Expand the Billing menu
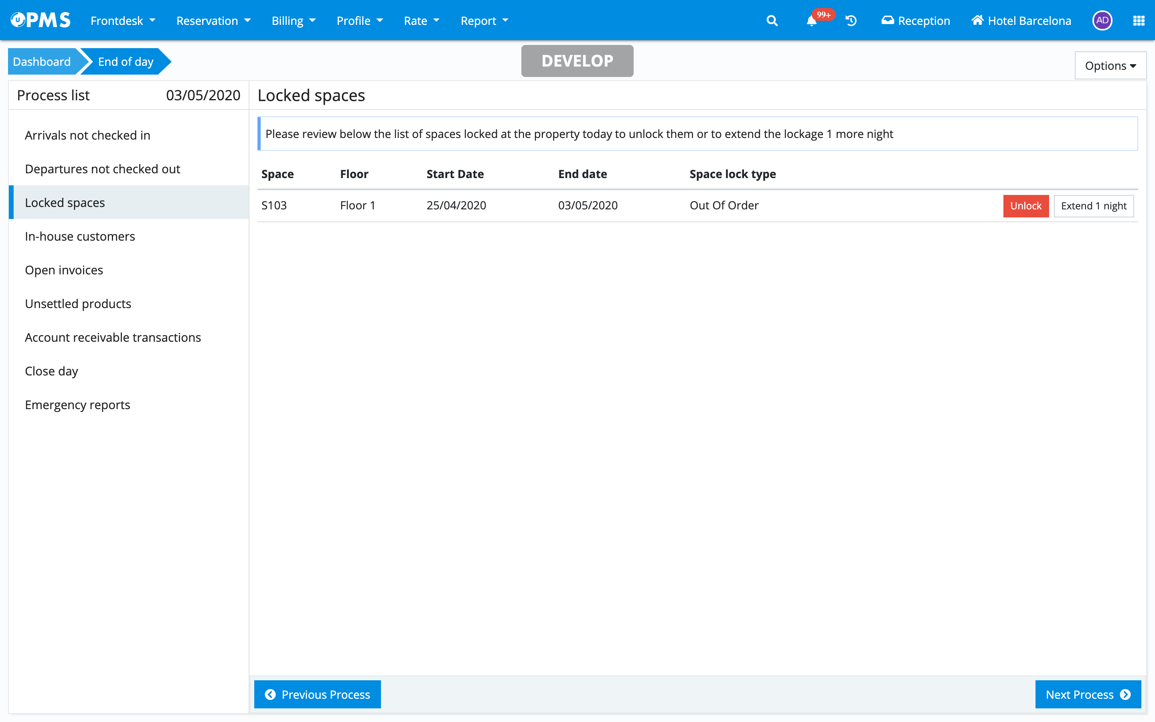 [294, 21]
